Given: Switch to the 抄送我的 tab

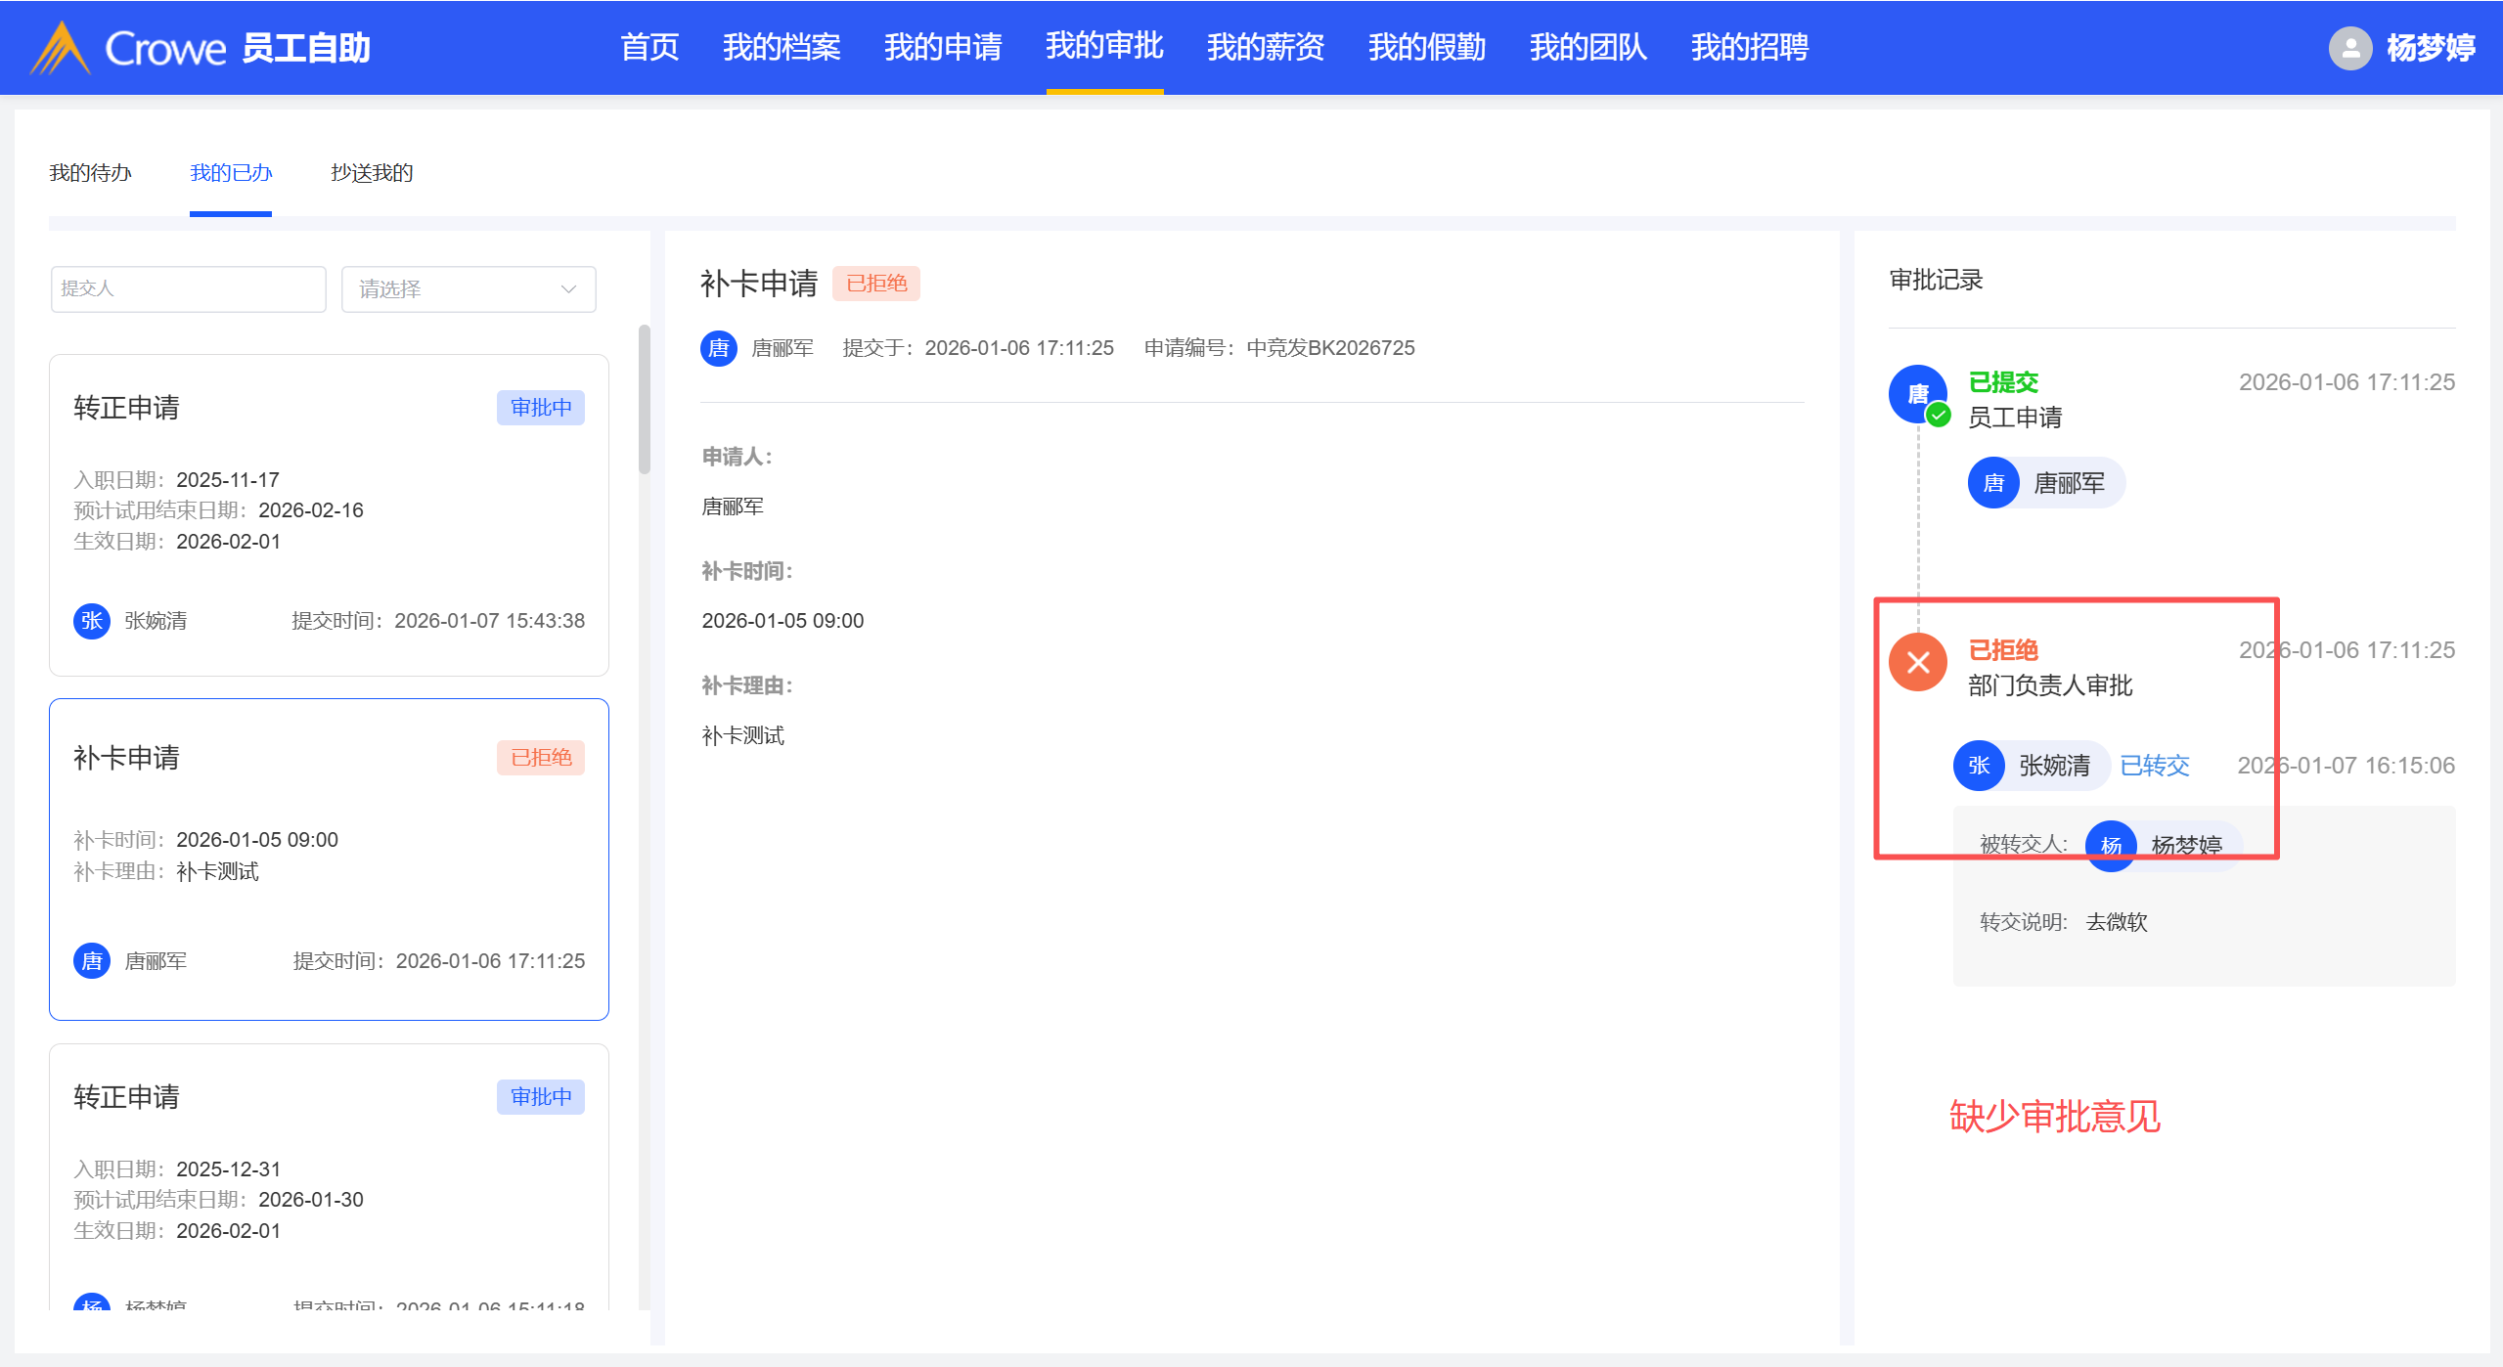Looking at the screenshot, I should [372, 173].
